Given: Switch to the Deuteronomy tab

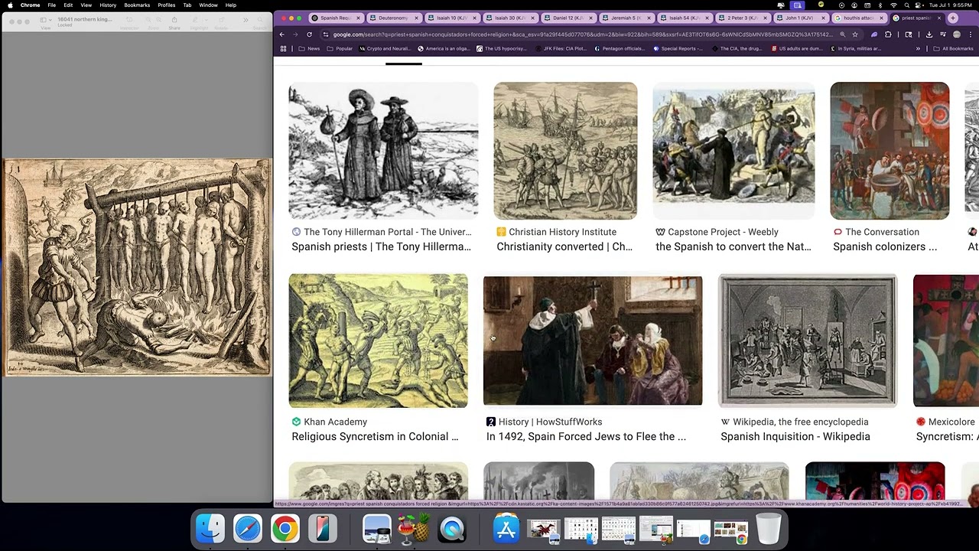Looking at the screenshot, I should pyautogui.click(x=394, y=18).
